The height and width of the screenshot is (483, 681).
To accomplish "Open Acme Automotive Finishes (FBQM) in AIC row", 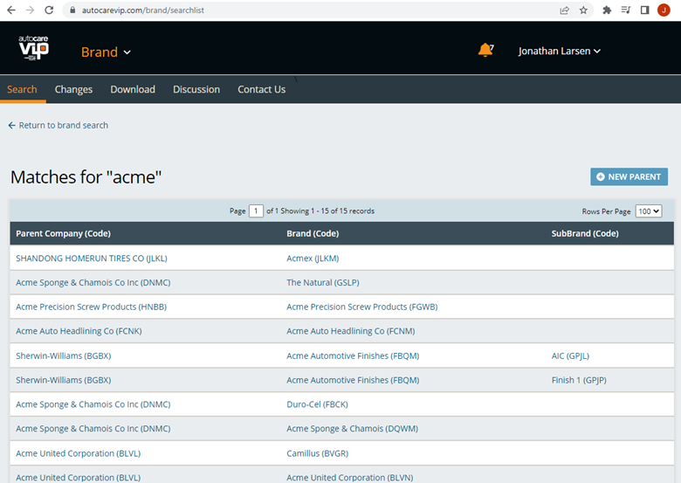I will click(x=353, y=355).
